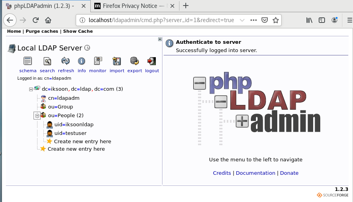The width and height of the screenshot is (353, 202).
Task: Switch to Firefox Privacy Notice tab
Action: coord(130,6)
